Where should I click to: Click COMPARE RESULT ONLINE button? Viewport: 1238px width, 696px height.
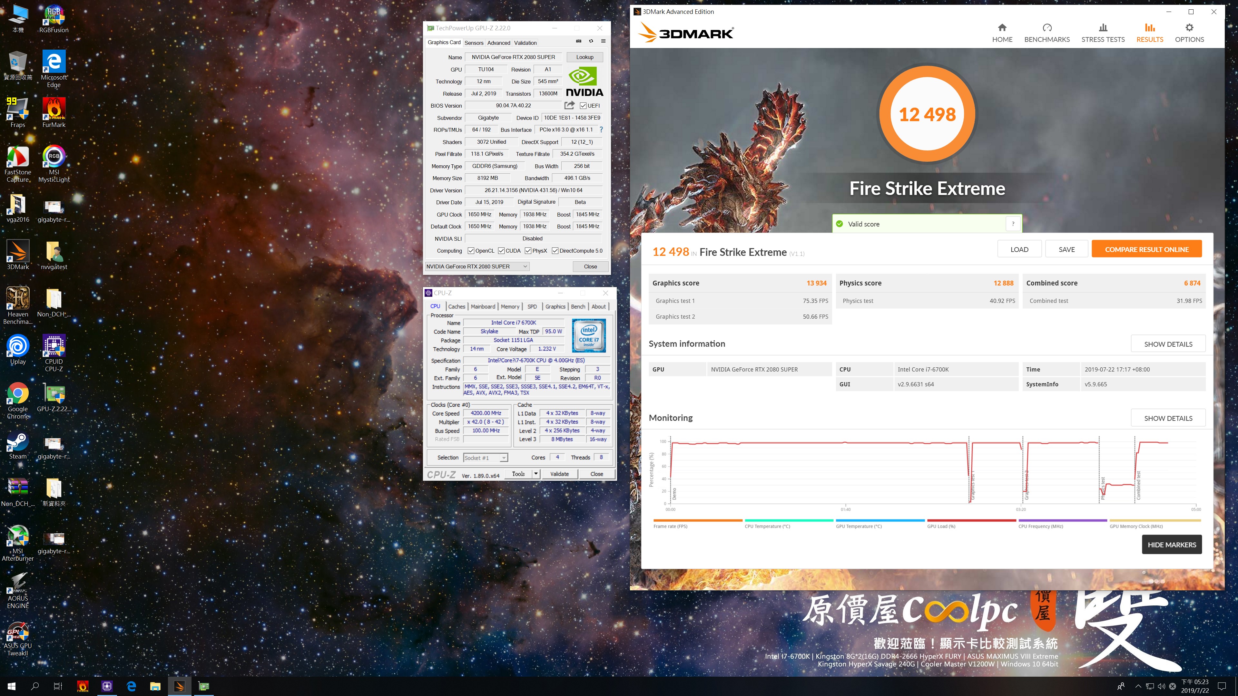point(1147,249)
